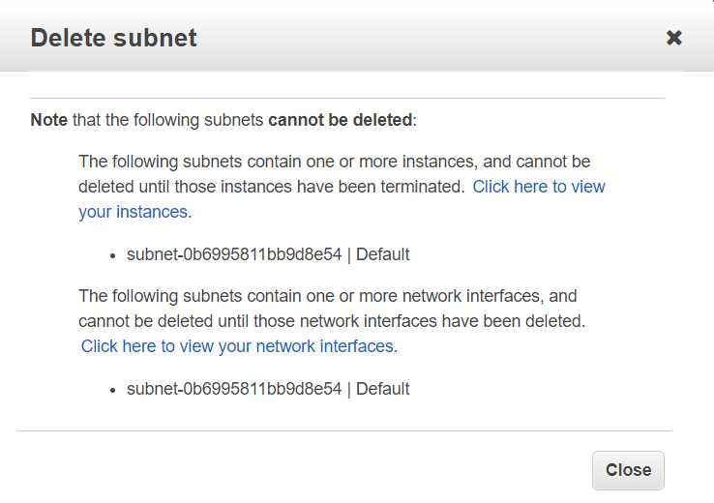The width and height of the screenshot is (714, 503).
Task: Click the paragraph about terminating instances
Action: click(290, 162)
